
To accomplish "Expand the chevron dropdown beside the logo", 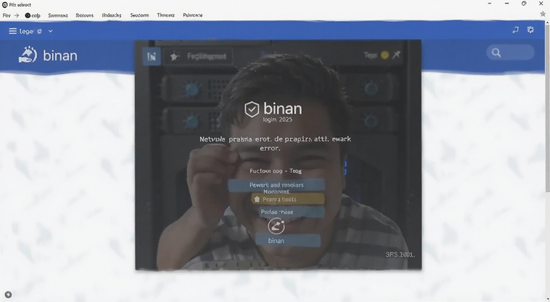I will pos(50,31).
